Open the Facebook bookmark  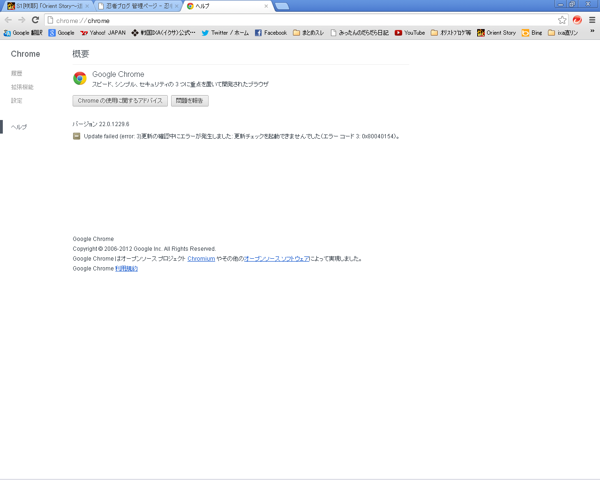point(271,33)
